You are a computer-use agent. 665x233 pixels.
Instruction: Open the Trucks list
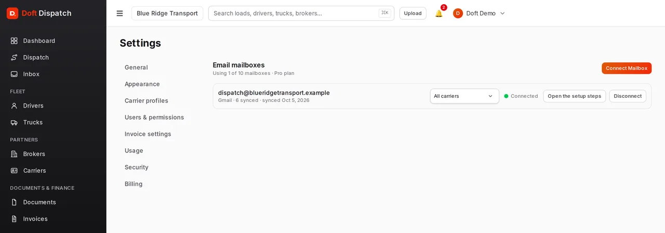[33, 122]
